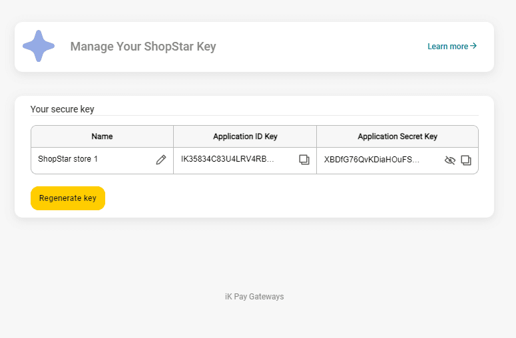Click the iK Pay Gateways footer text
The height and width of the screenshot is (338, 516).
coord(254,297)
